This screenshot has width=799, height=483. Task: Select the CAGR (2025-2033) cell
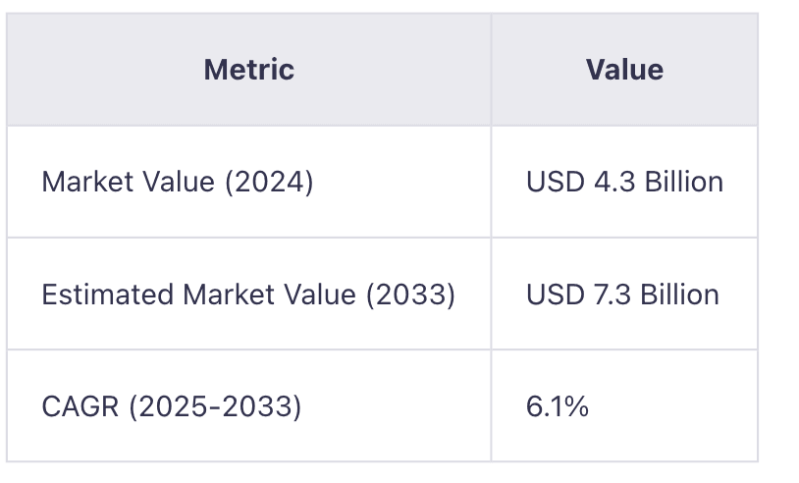point(171,406)
